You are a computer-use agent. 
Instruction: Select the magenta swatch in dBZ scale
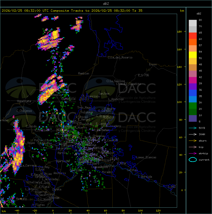193,80
